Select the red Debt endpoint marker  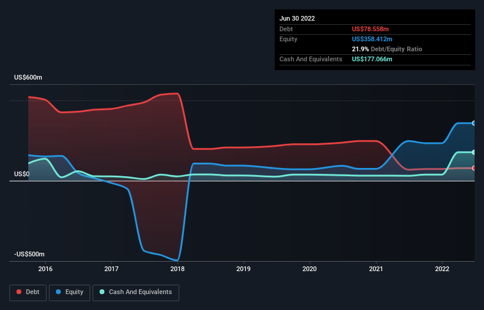click(x=474, y=168)
